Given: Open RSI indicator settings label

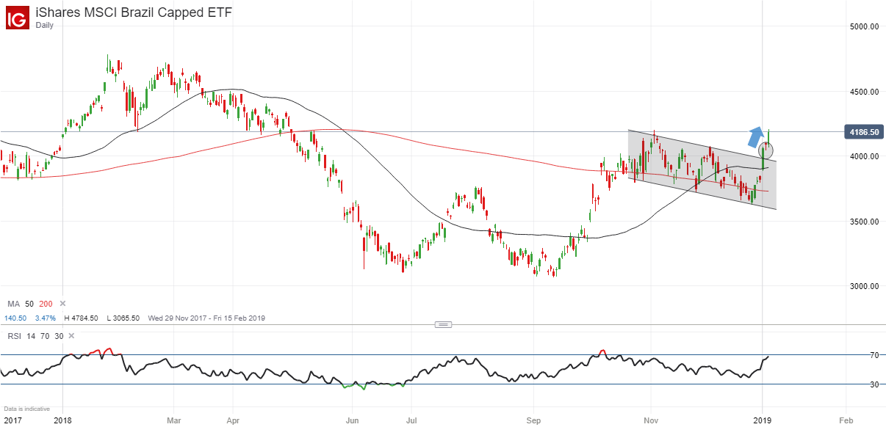Looking at the screenshot, I should click(x=14, y=335).
